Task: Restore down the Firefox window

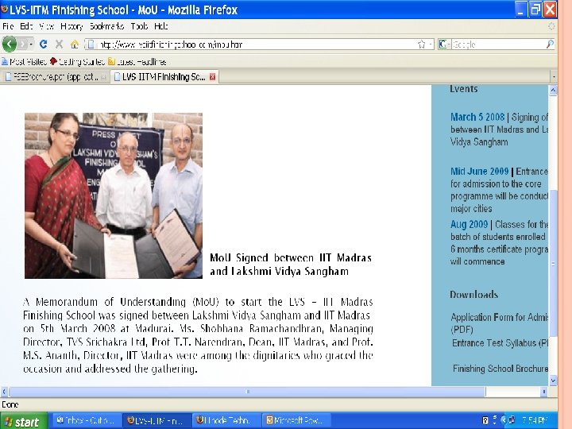Action: (x=535, y=10)
